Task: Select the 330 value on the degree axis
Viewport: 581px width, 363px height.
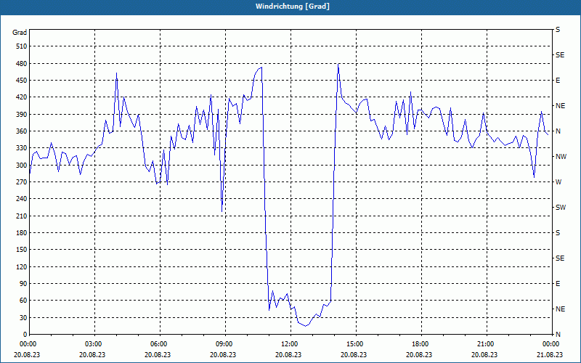Action: coord(22,148)
